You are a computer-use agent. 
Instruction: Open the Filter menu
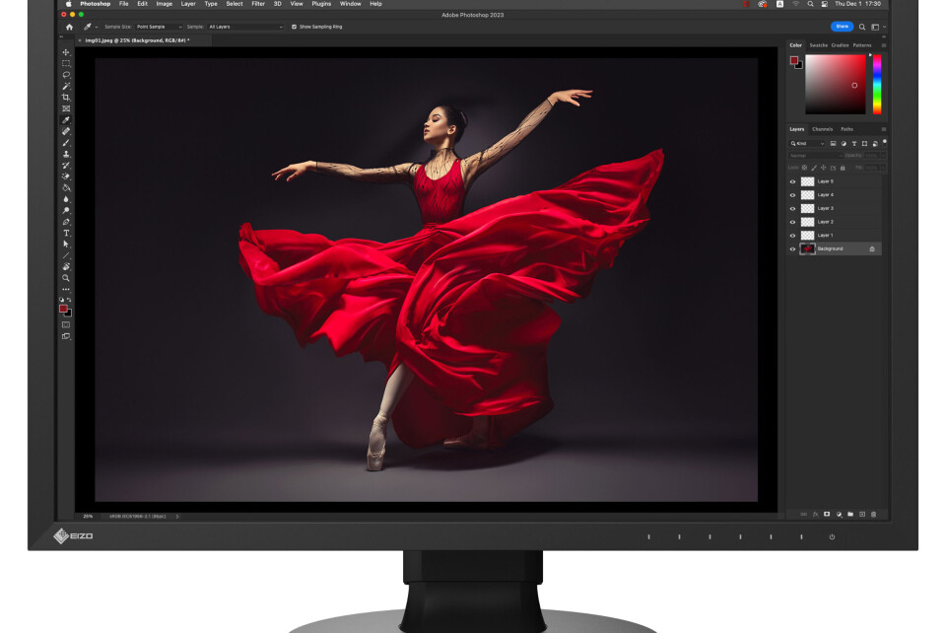coord(256,4)
